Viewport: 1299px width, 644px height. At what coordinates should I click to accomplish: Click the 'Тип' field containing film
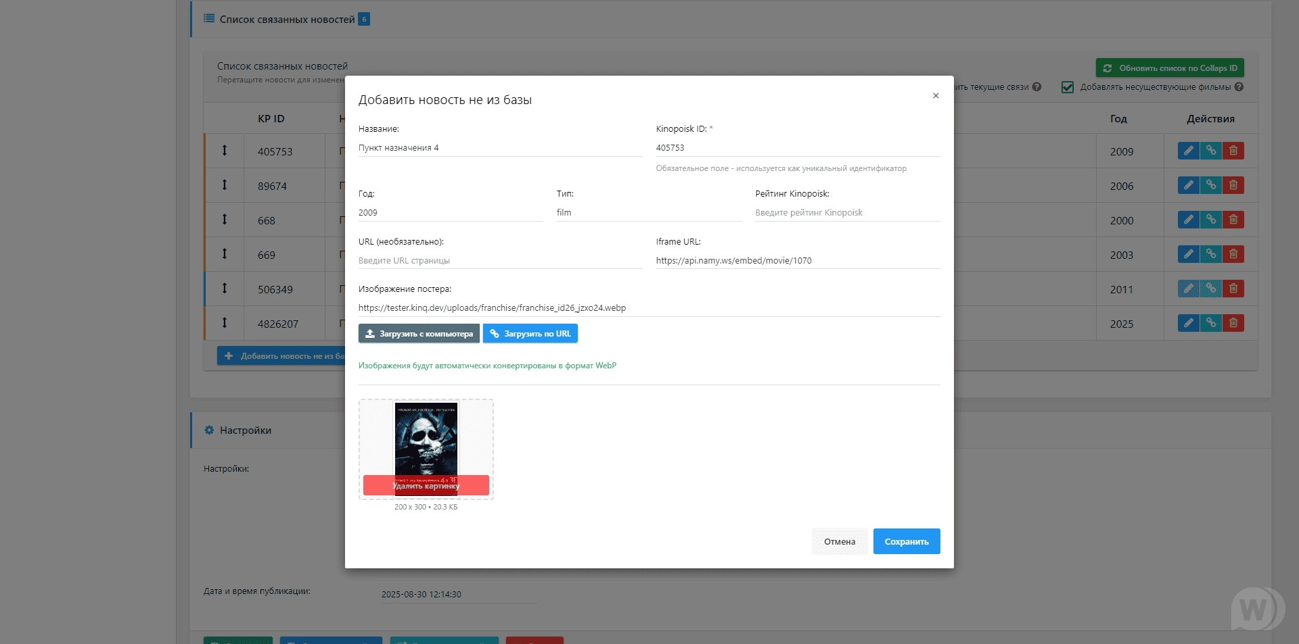click(648, 213)
